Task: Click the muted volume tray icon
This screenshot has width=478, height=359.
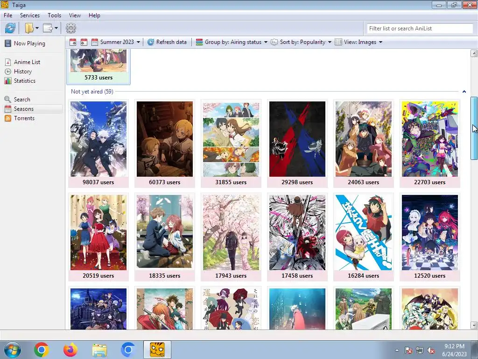Action: point(431,350)
